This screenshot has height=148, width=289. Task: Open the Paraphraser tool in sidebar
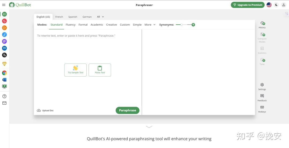click(x=5, y=14)
